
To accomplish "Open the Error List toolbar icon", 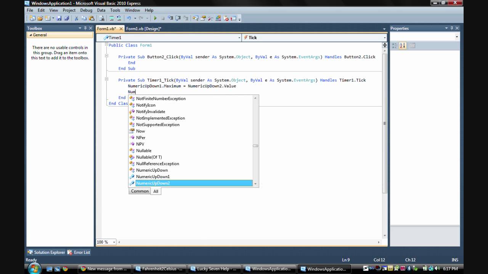I will (226, 18).
